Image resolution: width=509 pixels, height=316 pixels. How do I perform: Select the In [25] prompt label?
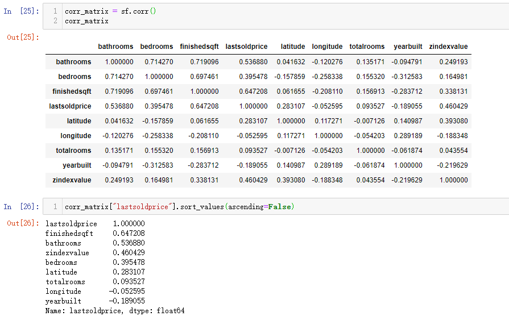[21, 11]
